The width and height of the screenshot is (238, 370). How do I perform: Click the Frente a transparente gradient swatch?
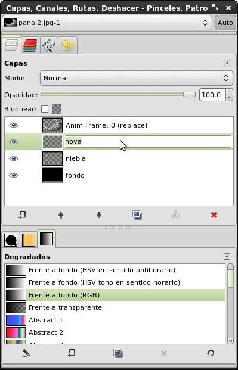pos(16,307)
